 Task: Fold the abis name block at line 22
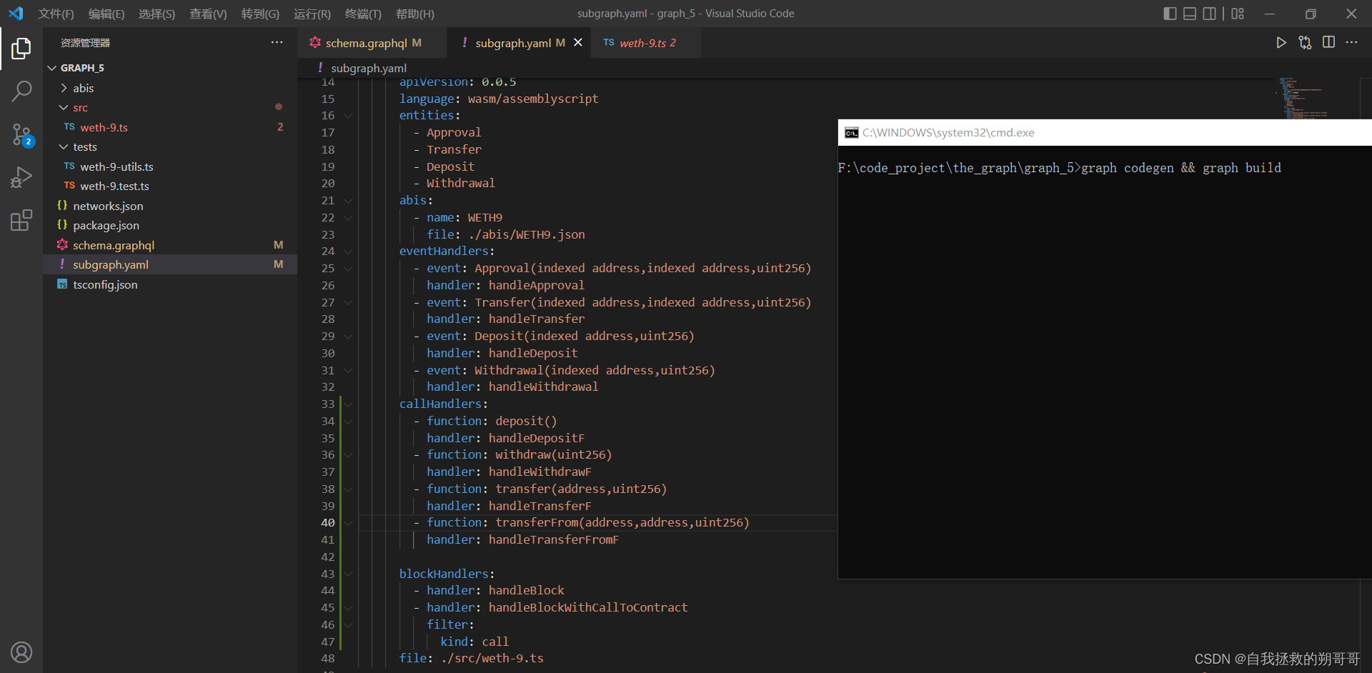[348, 218]
